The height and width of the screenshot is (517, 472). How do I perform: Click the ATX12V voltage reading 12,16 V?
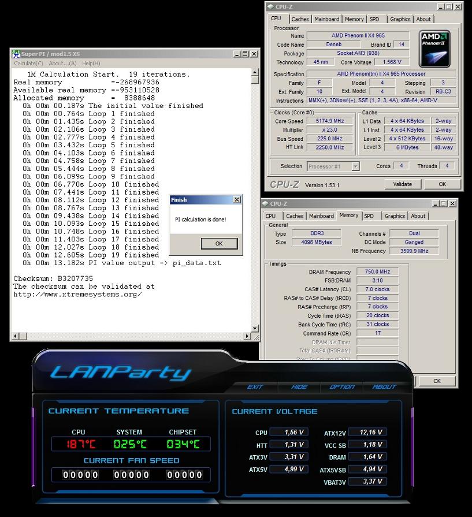click(x=368, y=432)
